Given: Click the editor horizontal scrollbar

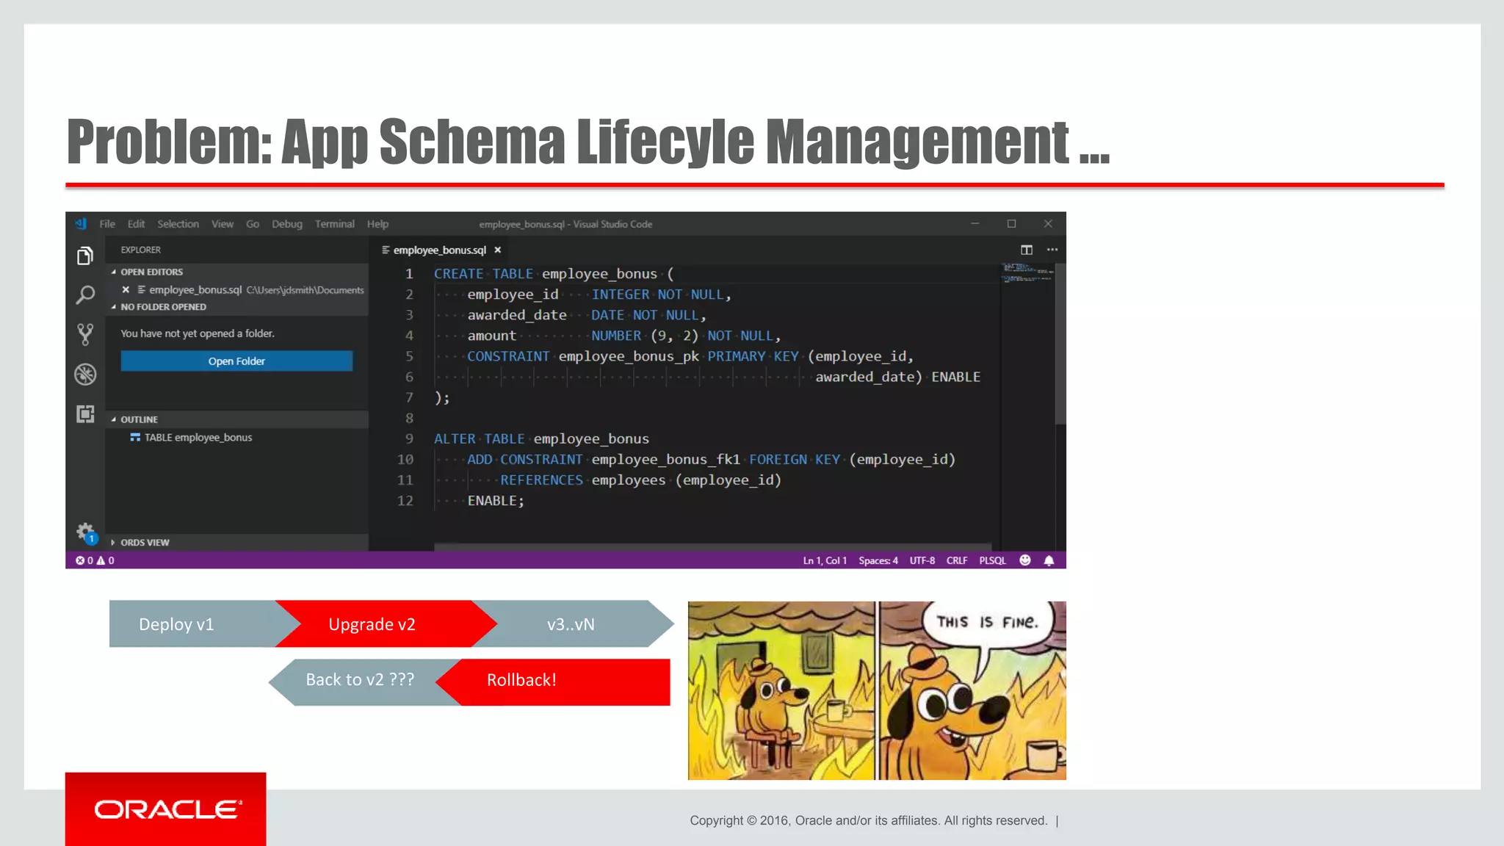Looking at the screenshot, I should pyautogui.click(x=712, y=547).
